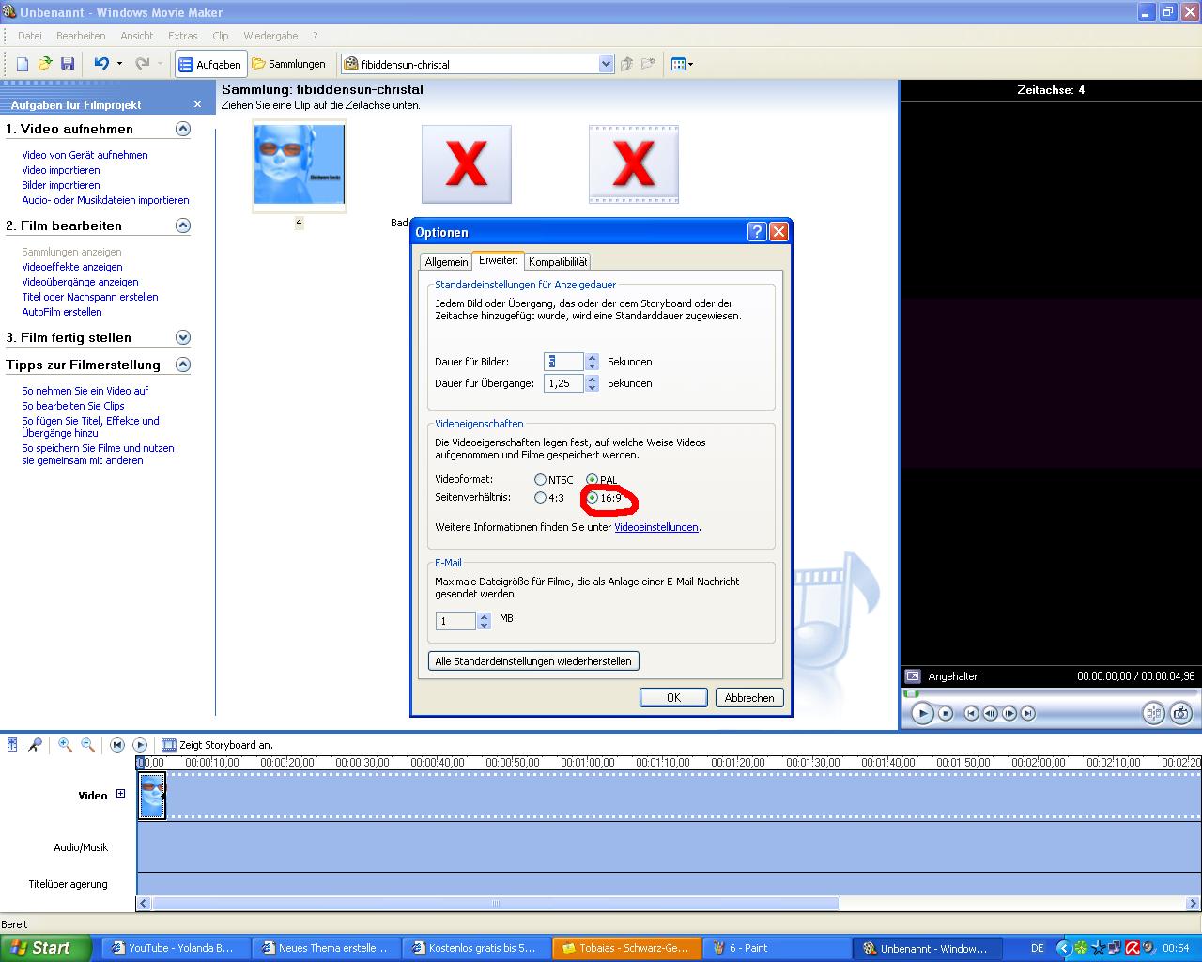
Task: Open the Bearbeiten menu
Action: 81,36
